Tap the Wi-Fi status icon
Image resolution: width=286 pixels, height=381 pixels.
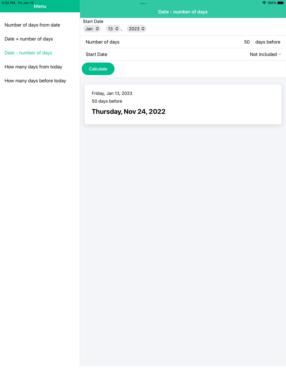point(264,3)
